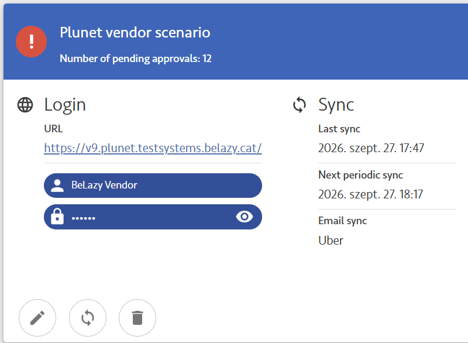Click the sync arrows icon beside Sync heading
Screen dimensions: 468x343
[x=300, y=105]
